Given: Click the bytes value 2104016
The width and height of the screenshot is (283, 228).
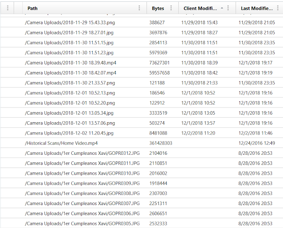Looking at the screenshot, I should click(x=158, y=153).
